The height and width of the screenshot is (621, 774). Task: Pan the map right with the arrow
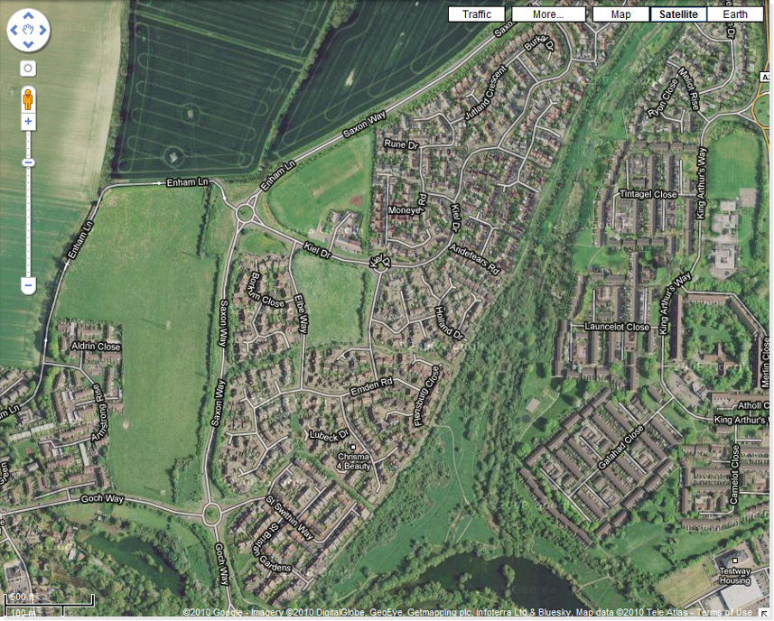(x=42, y=30)
